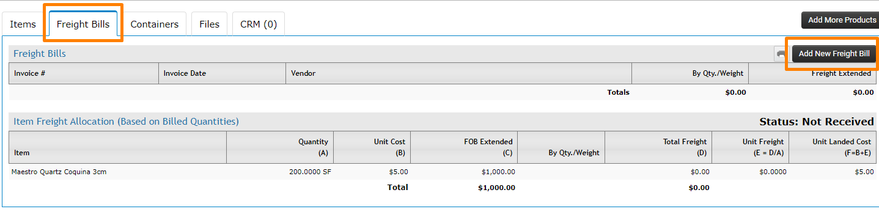The height and width of the screenshot is (220, 879).
Task: Click the By Qty./Weight header in Freight Bills
Action: click(690, 73)
